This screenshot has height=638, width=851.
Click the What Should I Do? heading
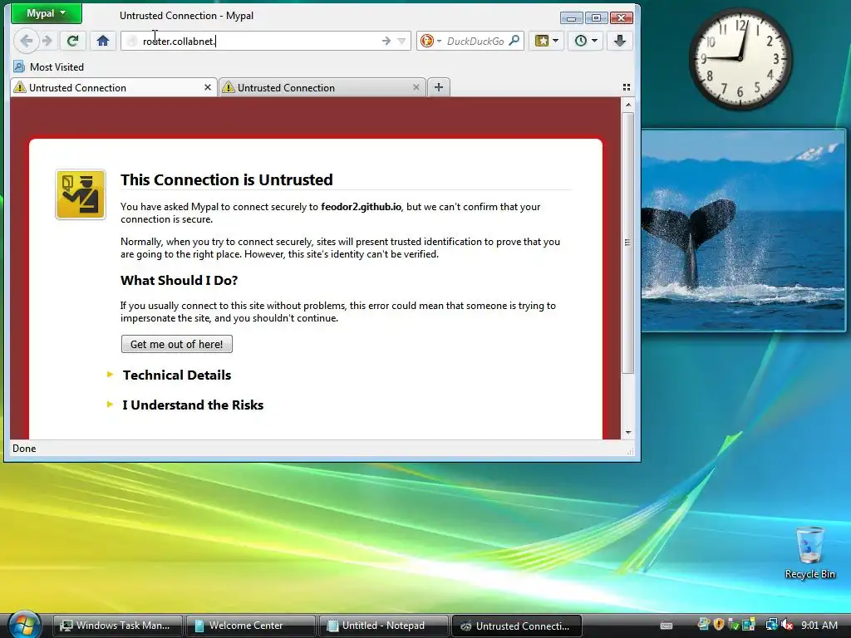click(x=180, y=281)
